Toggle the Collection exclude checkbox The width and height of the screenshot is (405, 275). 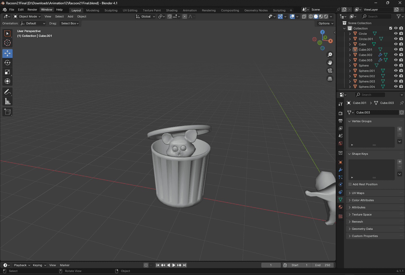click(390, 28)
